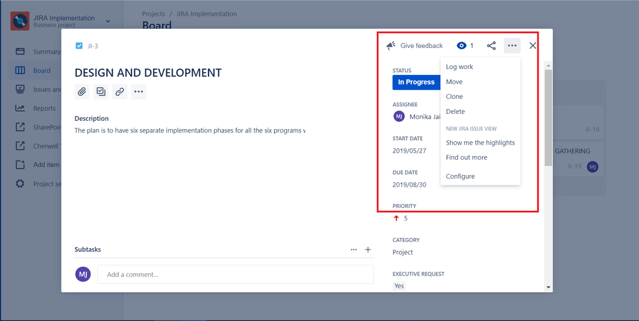Click the Projects breadcrumb link

(x=154, y=14)
